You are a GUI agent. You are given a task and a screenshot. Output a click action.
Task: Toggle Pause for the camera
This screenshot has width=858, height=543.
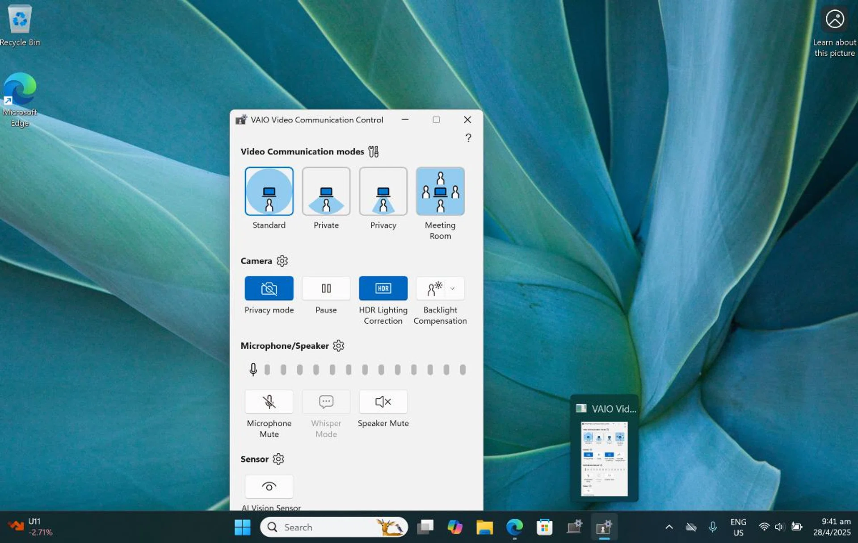326,288
